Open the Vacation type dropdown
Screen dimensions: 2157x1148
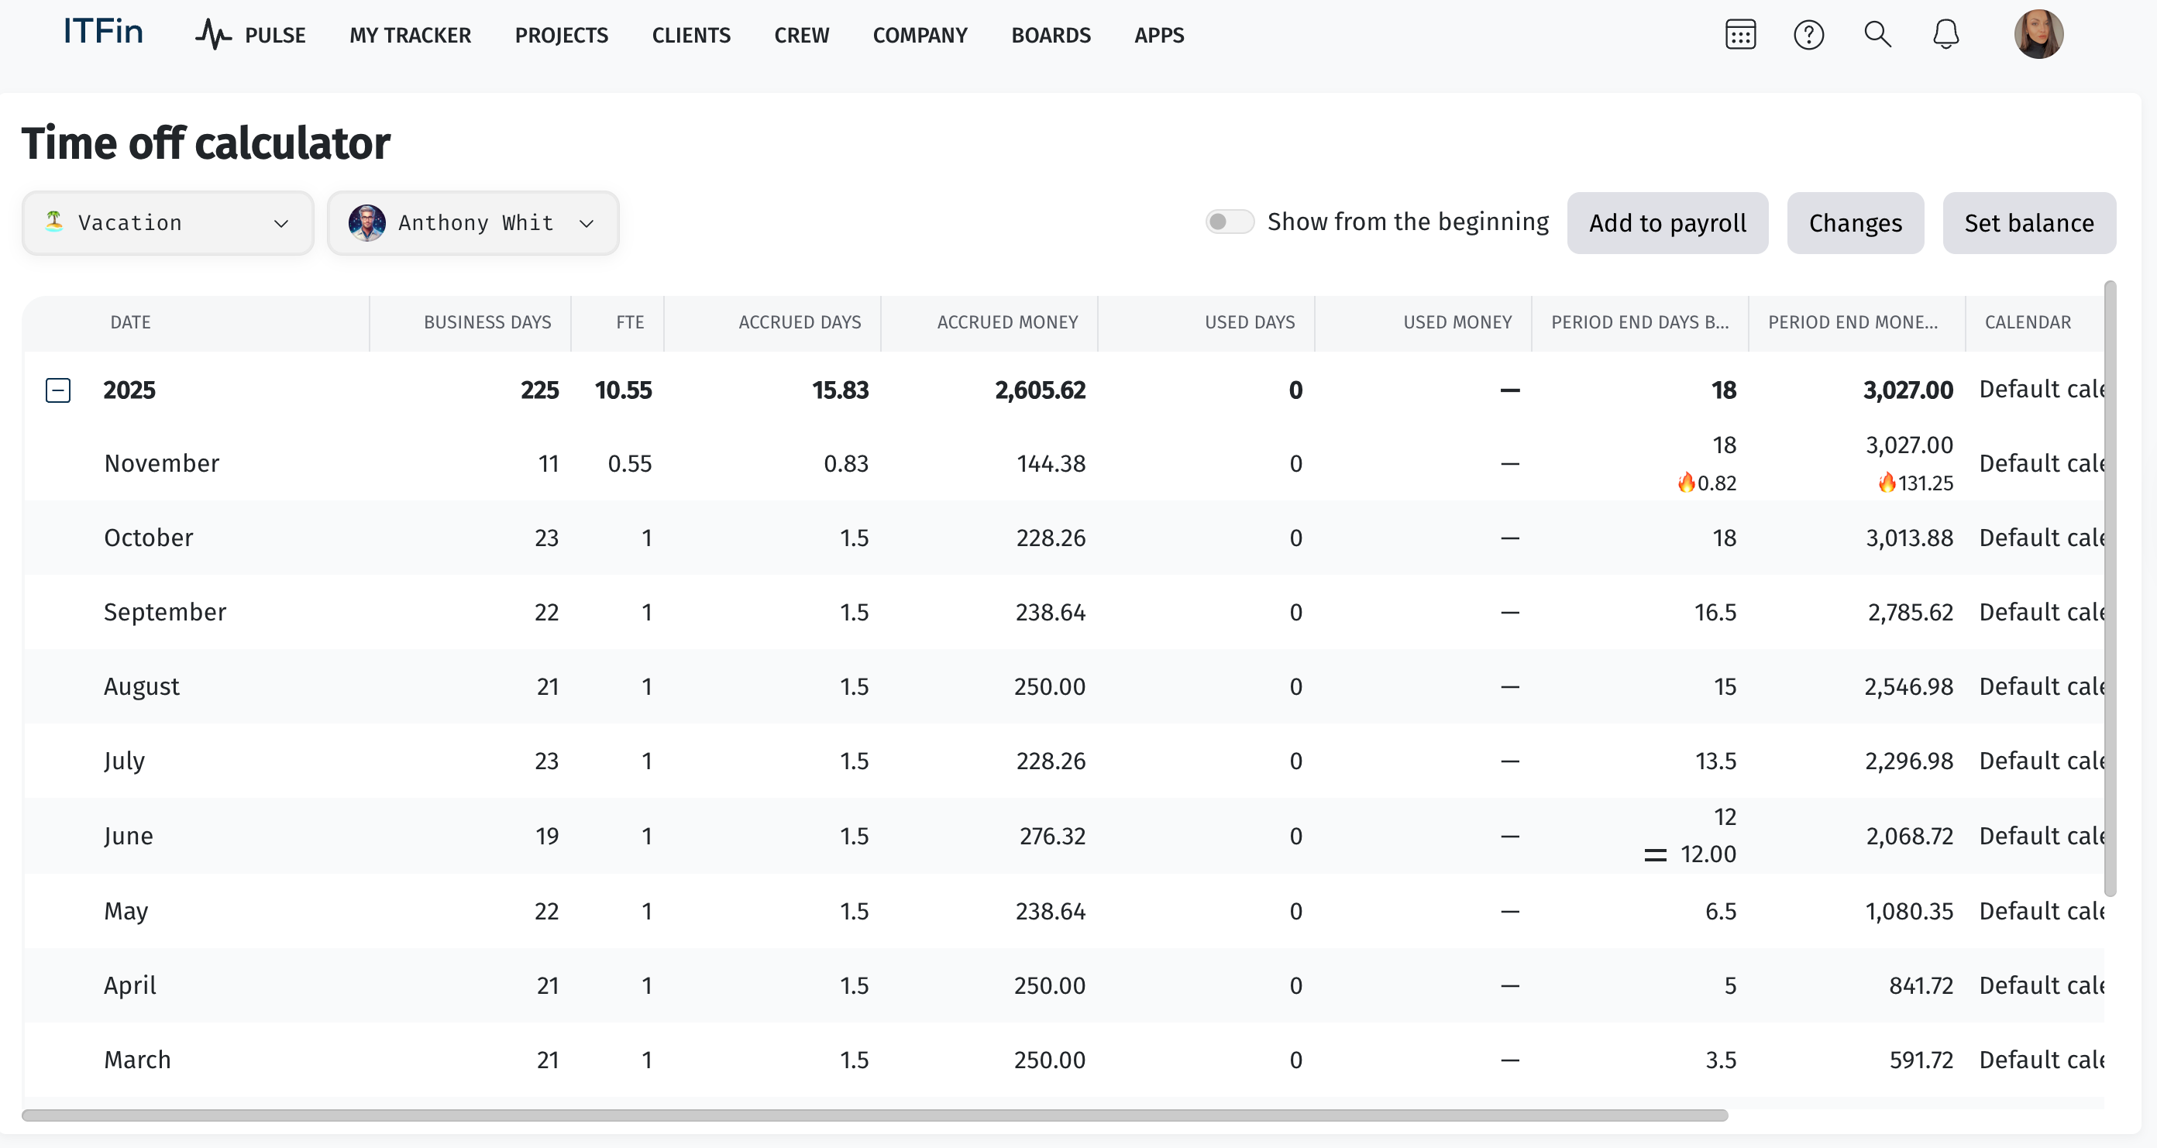[x=167, y=223]
